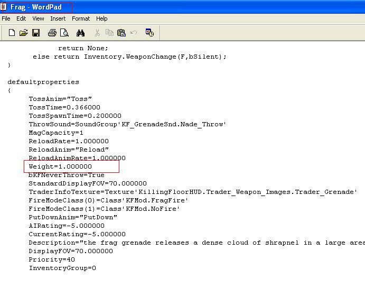Open Print Preview from the toolbar
This screenshot has height=288, width=365.
[64, 33]
